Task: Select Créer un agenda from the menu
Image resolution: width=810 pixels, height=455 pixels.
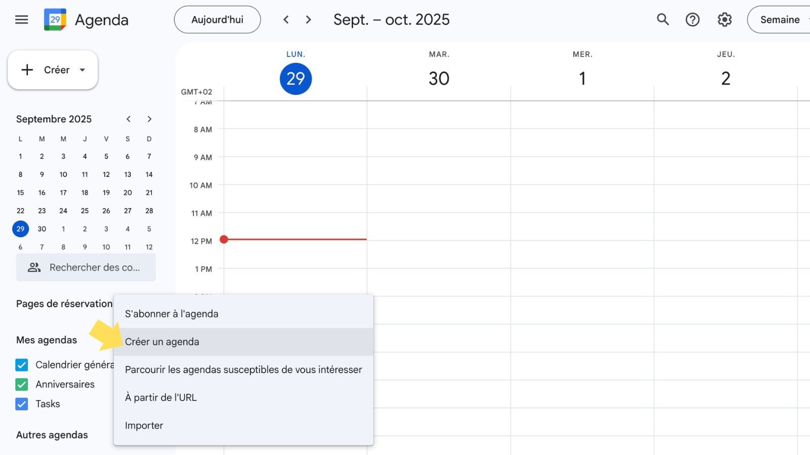Action: click(162, 341)
